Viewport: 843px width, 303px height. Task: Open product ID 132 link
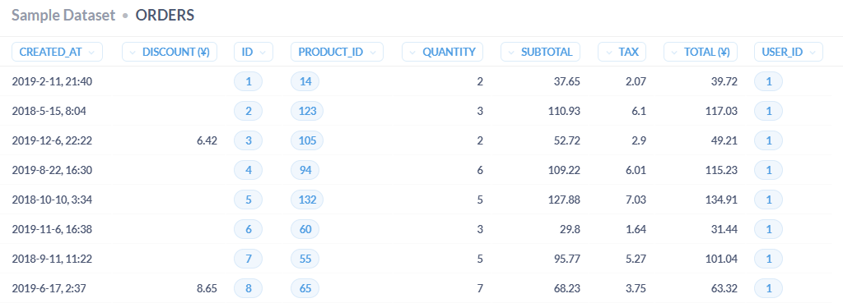(308, 200)
